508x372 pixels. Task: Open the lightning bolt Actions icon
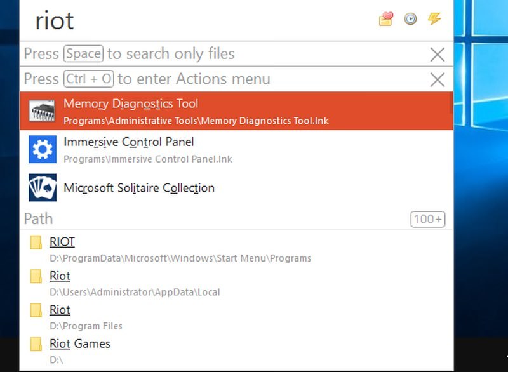coord(434,19)
